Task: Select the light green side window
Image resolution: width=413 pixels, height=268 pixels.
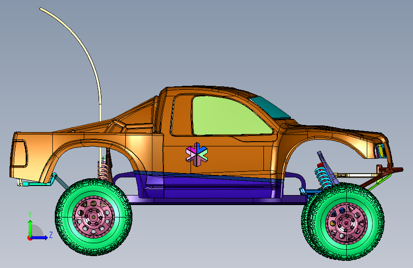Action: (x=229, y=116)
